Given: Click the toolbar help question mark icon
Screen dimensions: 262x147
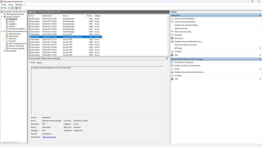Looking at the screenshot, I should tap(16, 8).
